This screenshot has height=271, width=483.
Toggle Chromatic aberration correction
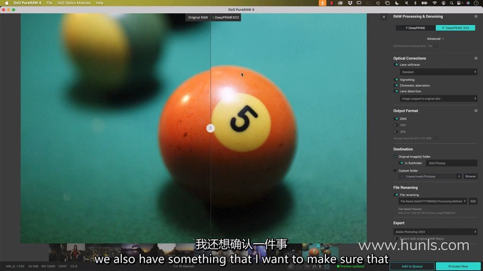(396, 86)
